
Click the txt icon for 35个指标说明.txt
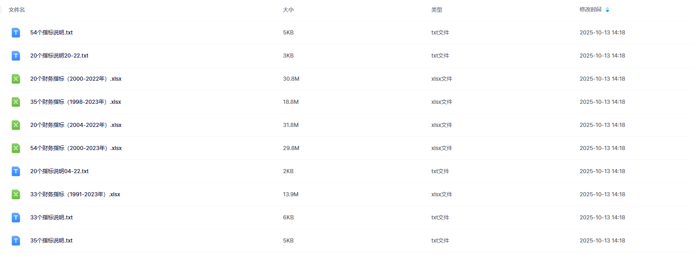[16, 241]
